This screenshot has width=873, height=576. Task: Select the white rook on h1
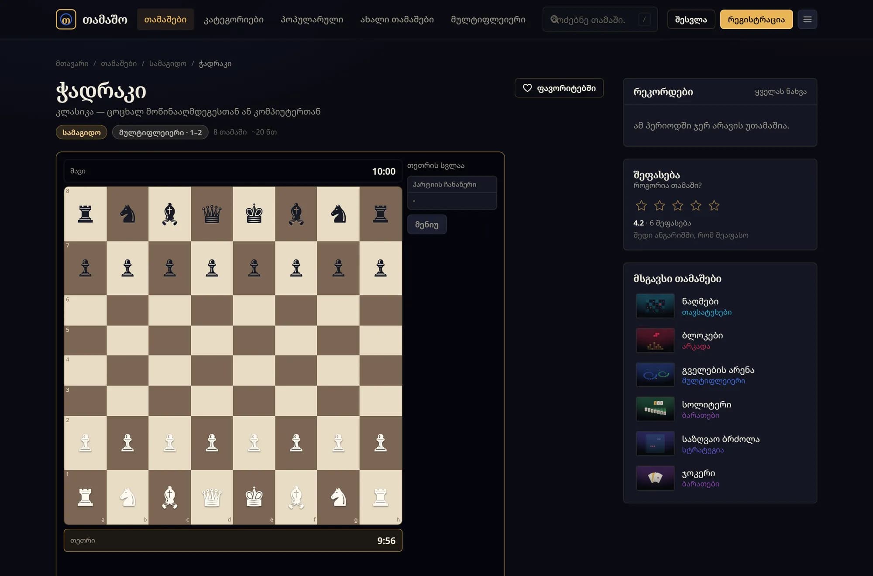[381, 497]
